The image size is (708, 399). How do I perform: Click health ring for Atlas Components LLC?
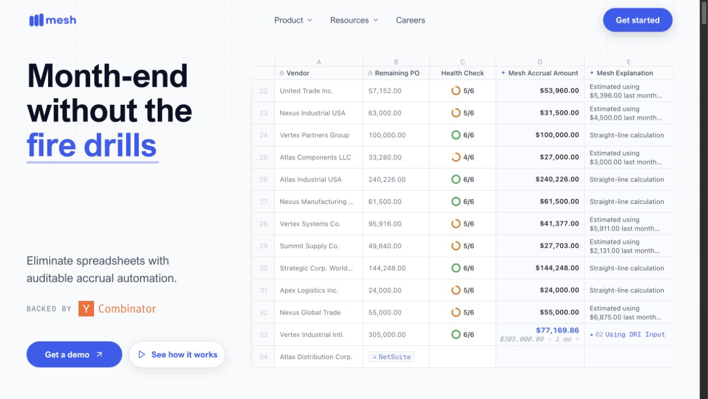[456, 157]
